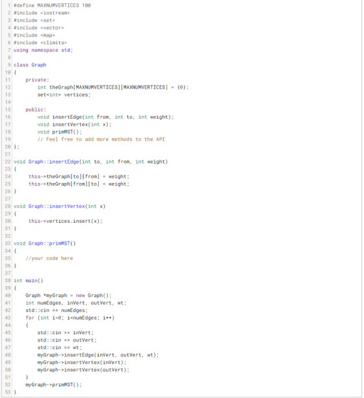Click '#include <vector>' line
Viewport: 364px width, 398px height.
(x=38, y=27)
